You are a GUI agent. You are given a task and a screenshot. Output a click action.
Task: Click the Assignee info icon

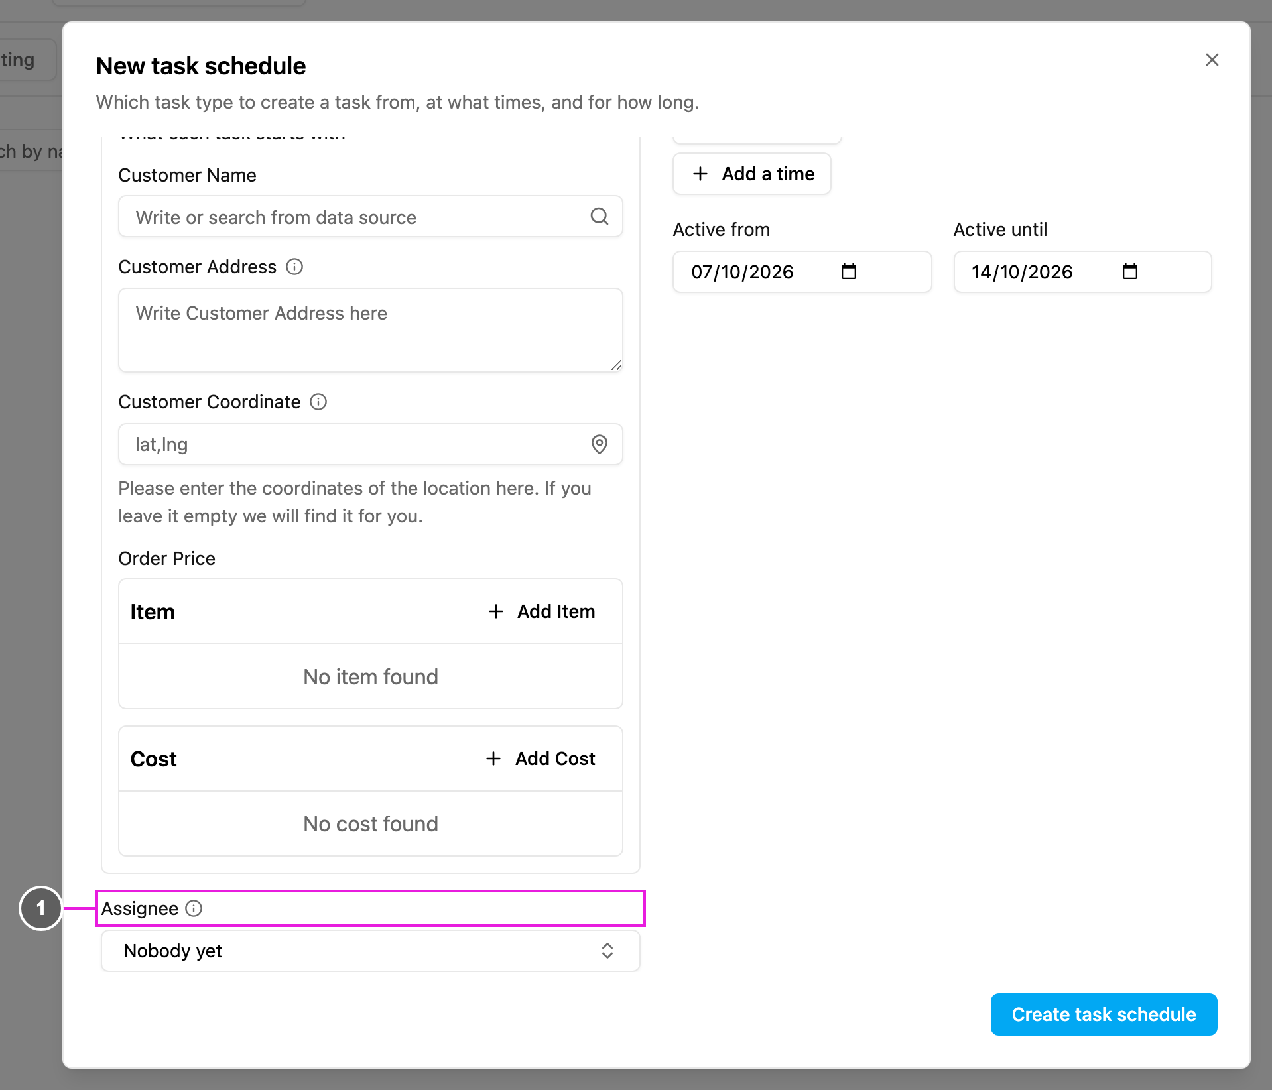point(194,908)
